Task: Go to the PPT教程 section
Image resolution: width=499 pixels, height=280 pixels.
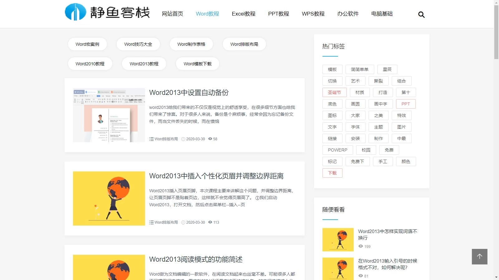Action: point(278,14)
